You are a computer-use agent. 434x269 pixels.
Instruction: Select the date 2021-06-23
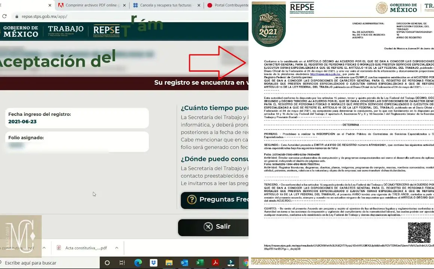pos(22,122)
